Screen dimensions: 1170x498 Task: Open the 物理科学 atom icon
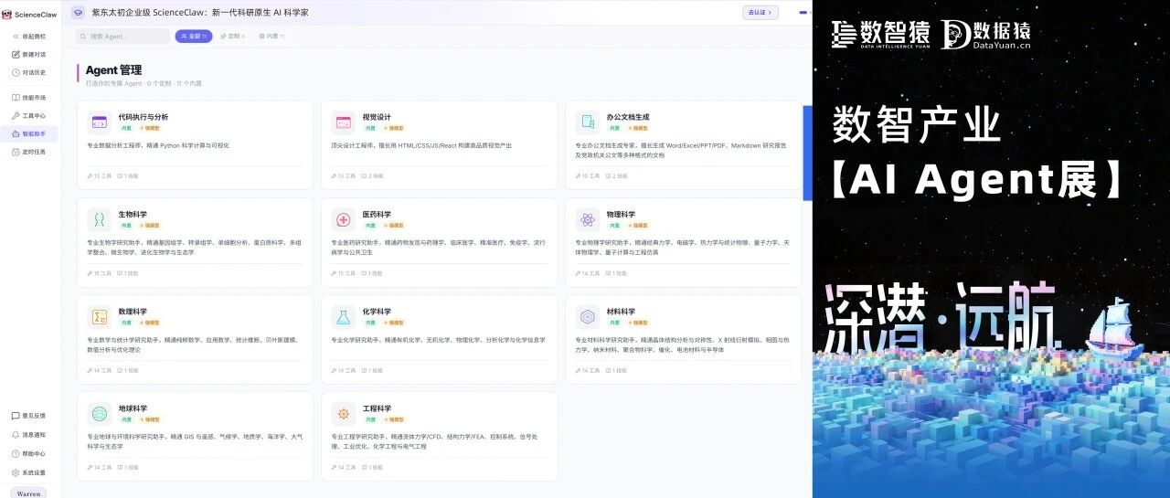588,219
